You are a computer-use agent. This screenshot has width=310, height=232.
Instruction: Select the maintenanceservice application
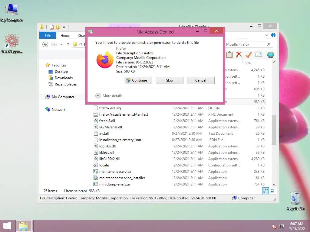[179, 172]
